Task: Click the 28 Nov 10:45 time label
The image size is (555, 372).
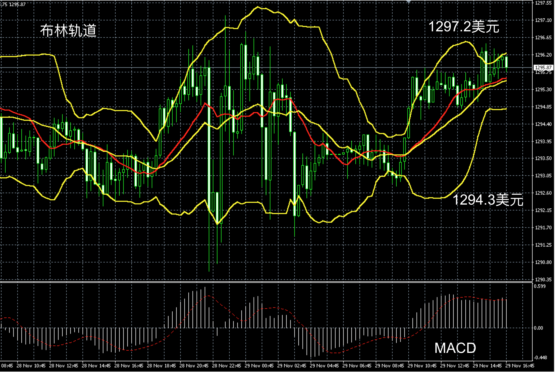Action: click(31, 366)
